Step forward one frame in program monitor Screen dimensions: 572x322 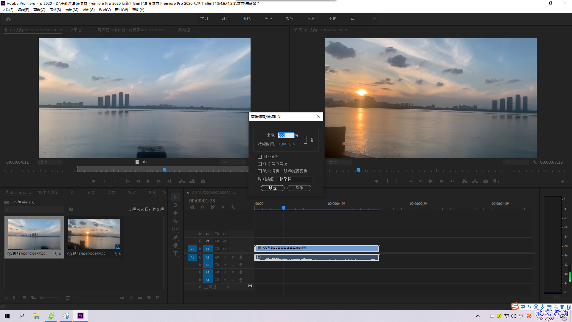tap(442, 181)
